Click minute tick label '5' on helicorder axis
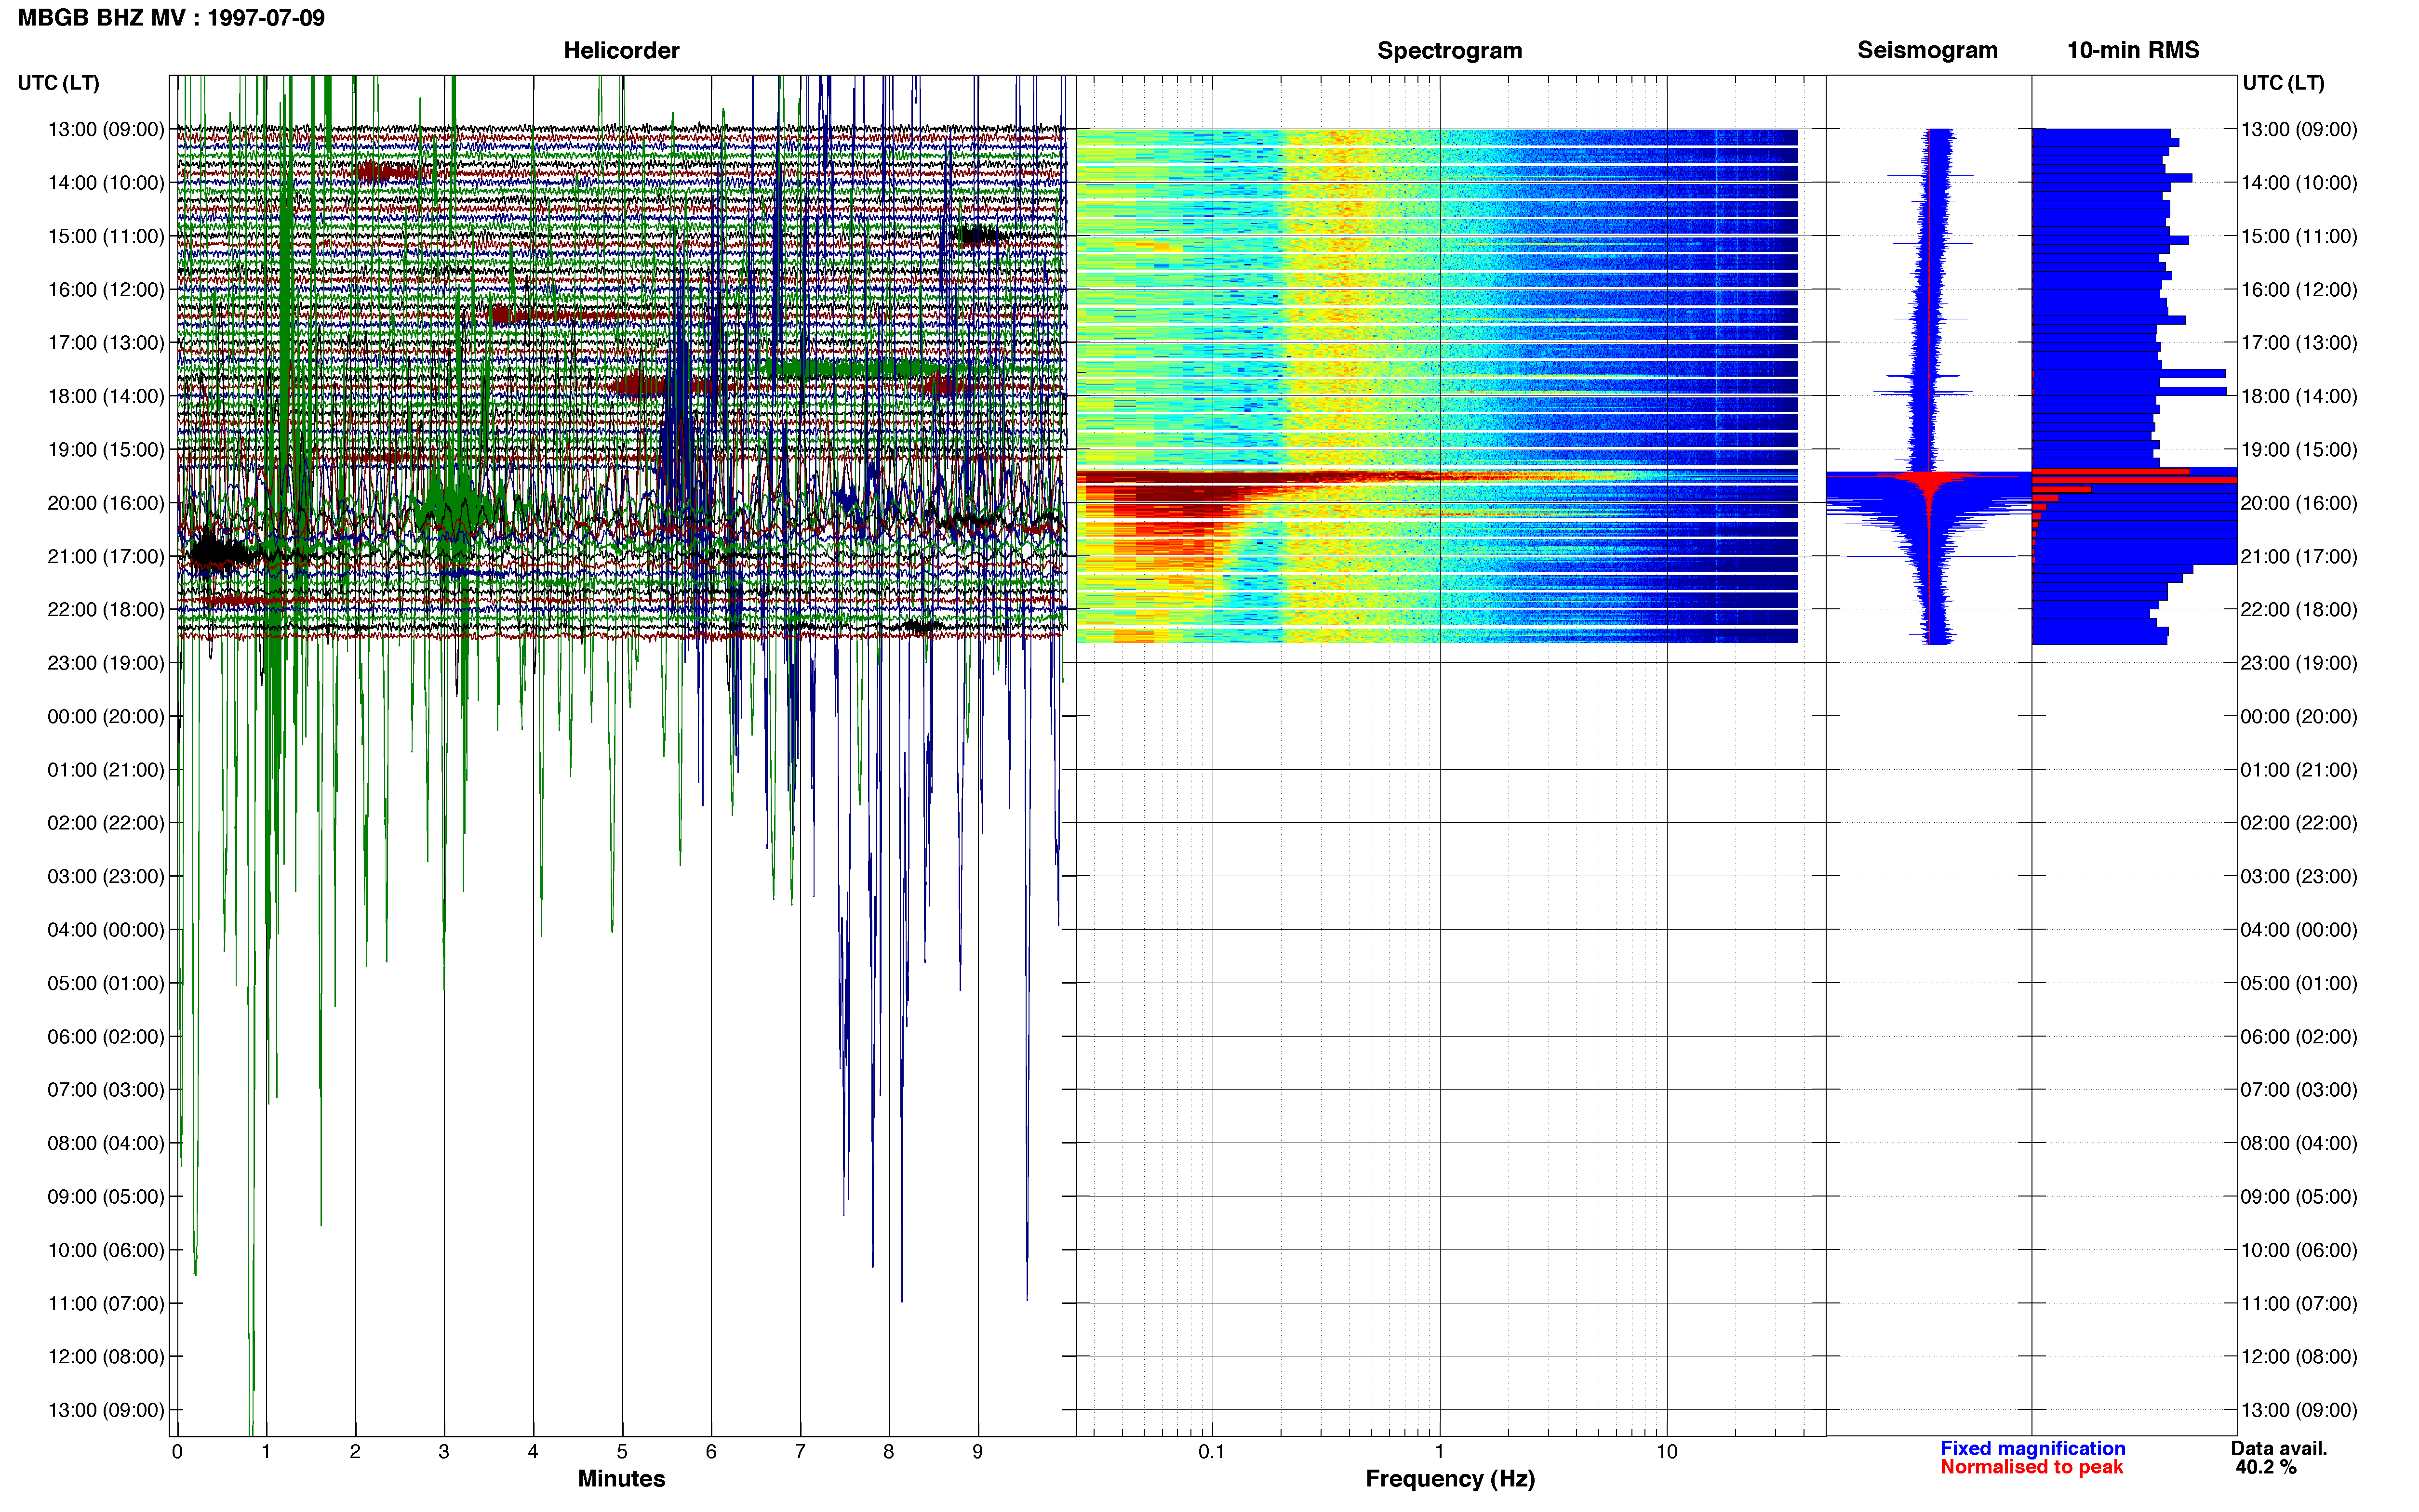Viewport: 2419px width, 1512px height. pyautogui.click(x=622, y=1452)
